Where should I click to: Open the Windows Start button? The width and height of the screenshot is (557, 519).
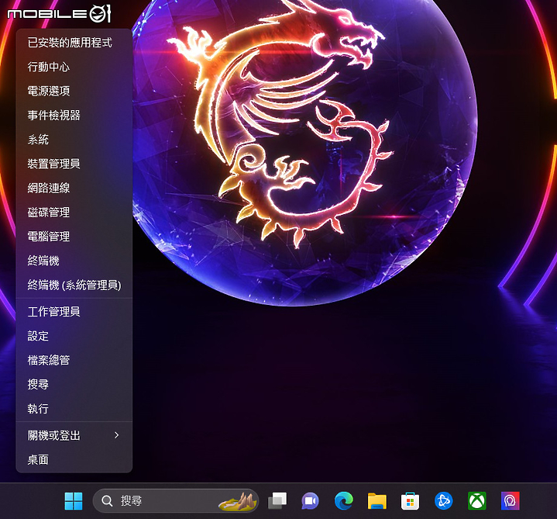(x=74, y=501)
